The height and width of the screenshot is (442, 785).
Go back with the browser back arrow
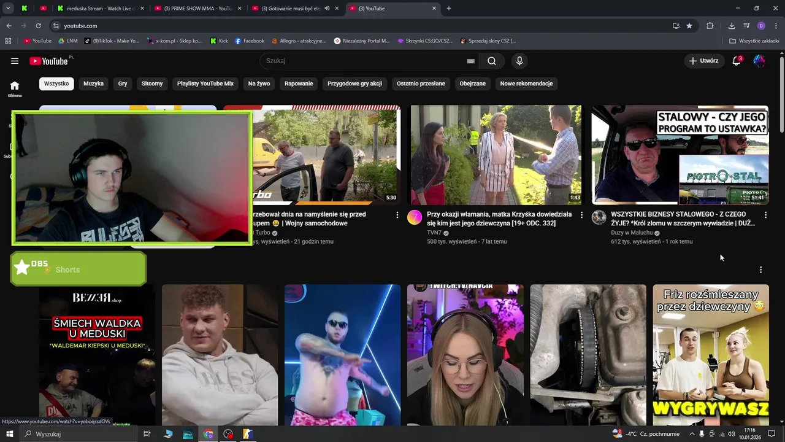pyautogui.click(x=9, y=26)
